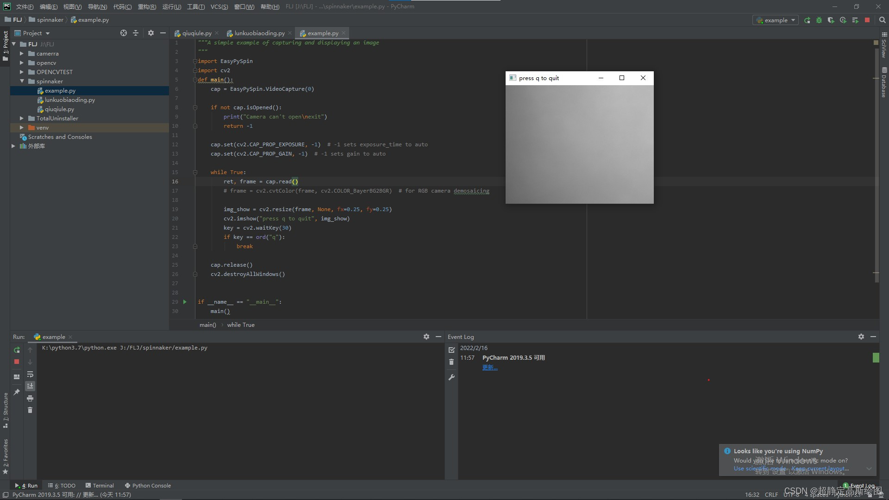Viewport: 889px width, 500px height.
Task: Click the Debug bug icon in toolbar
Action: pos(819,20)
